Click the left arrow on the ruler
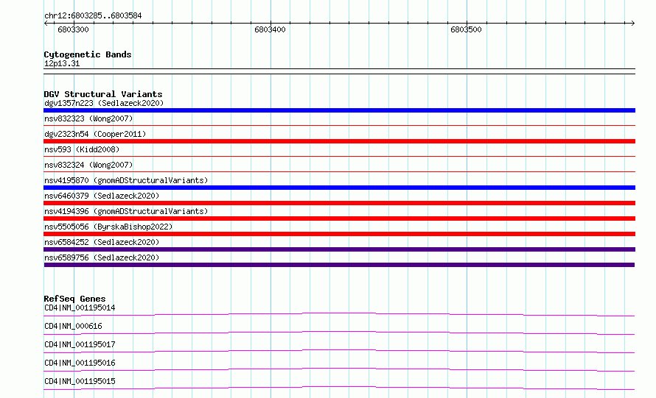The height and width of the screenshot is (398, 656). point(46,23)
